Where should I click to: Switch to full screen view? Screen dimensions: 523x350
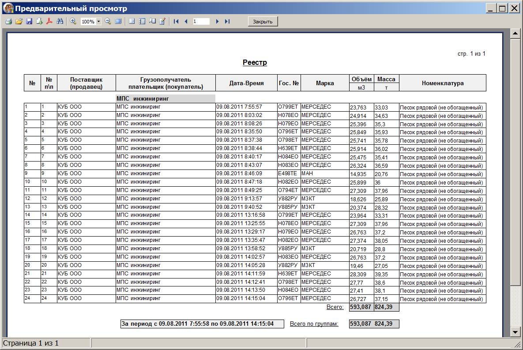click(118, 21)
